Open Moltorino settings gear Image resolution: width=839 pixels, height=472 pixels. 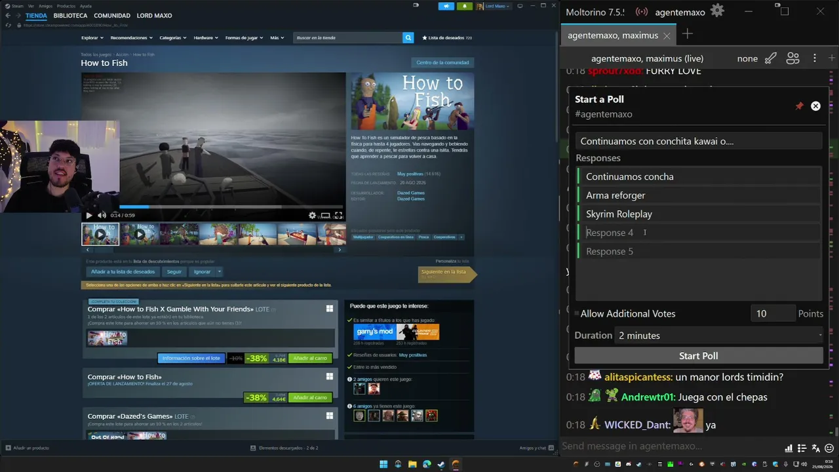tap(717, 11)
